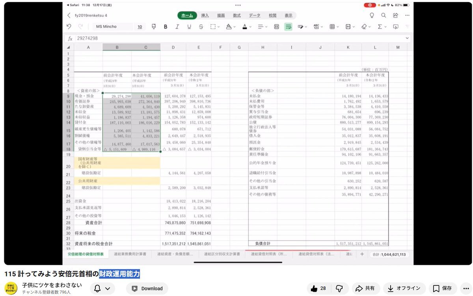Open notification bell dropdown for channel
This screenshot has height=296, width=473.
[x=102, y=289]
